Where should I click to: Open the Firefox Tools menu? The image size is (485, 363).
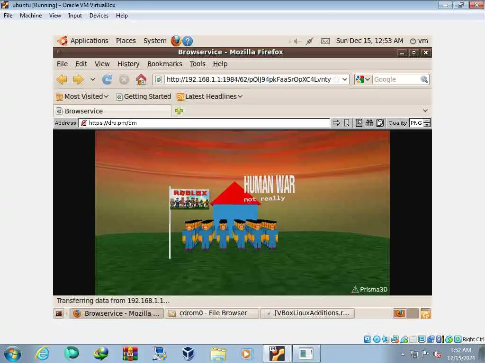[198, 64]
